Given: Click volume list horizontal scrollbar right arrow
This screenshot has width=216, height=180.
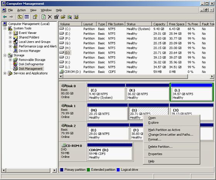Looking at the screenshot, I should pyautogui.click(x=212, y=77).
